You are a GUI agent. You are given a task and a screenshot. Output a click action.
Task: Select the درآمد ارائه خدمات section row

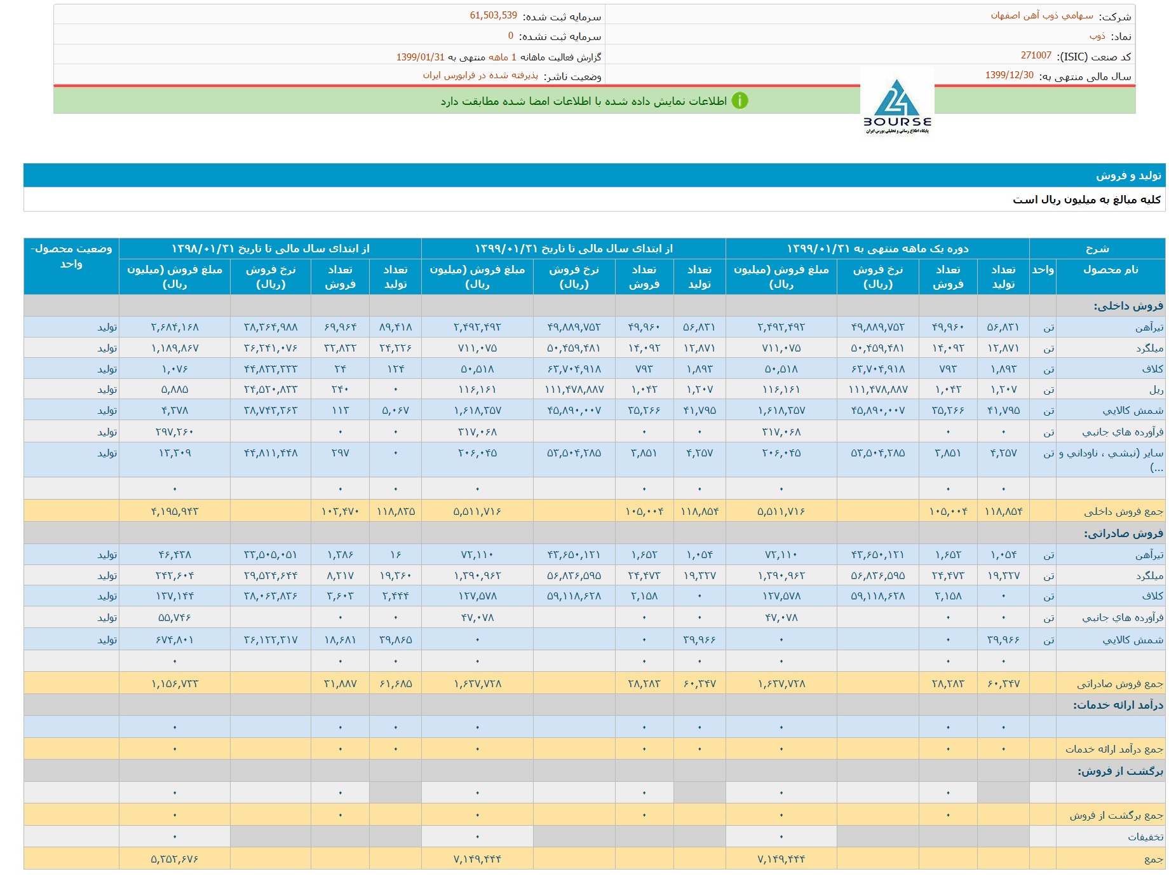coord(1118,705)
